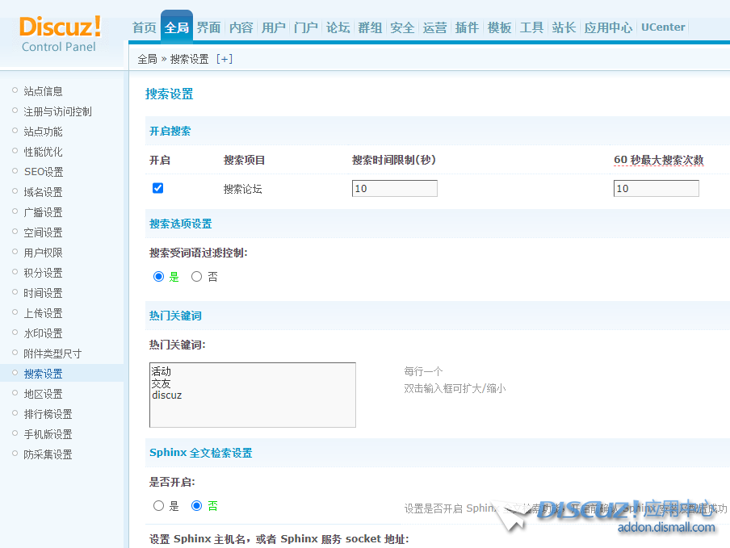The width and height of the screenshot is (730, 548).
Task: Open the 用户 top navigation tab
Action: 274,27
